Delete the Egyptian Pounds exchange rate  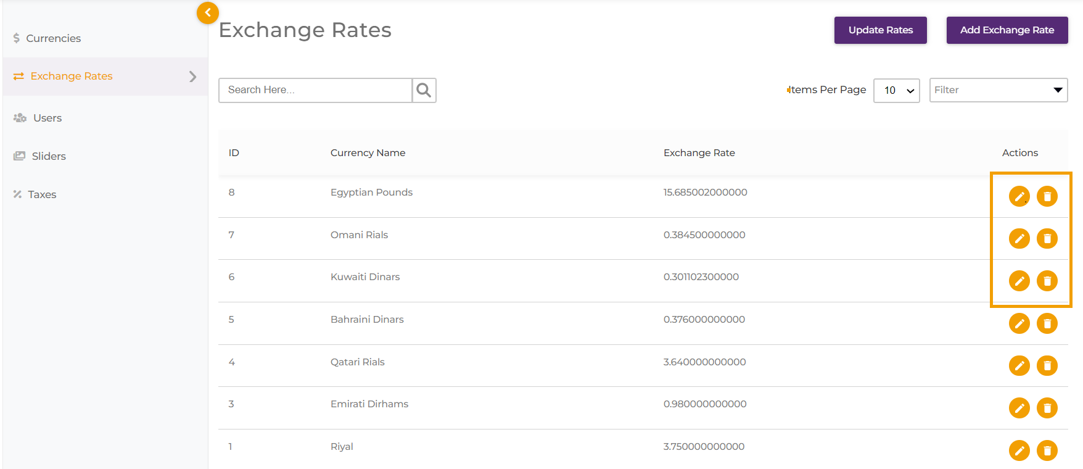point(1047,196)
